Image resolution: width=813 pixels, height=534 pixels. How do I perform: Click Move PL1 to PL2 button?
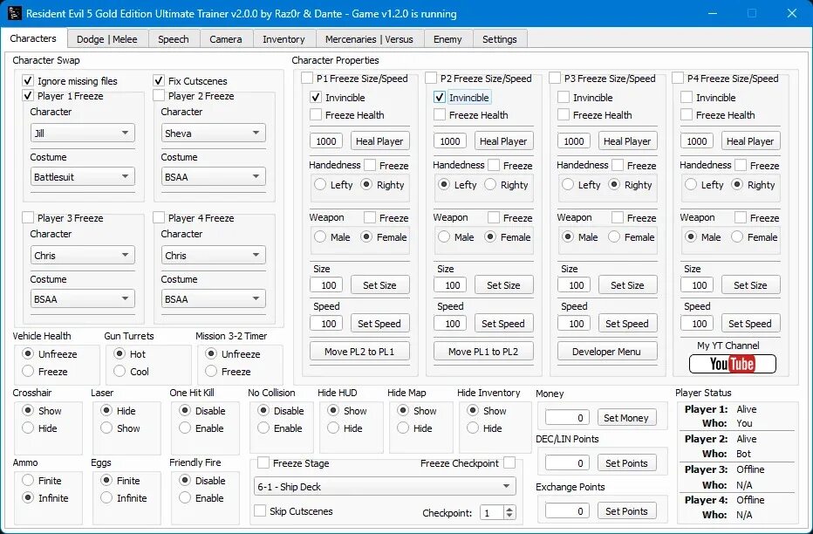483,352
